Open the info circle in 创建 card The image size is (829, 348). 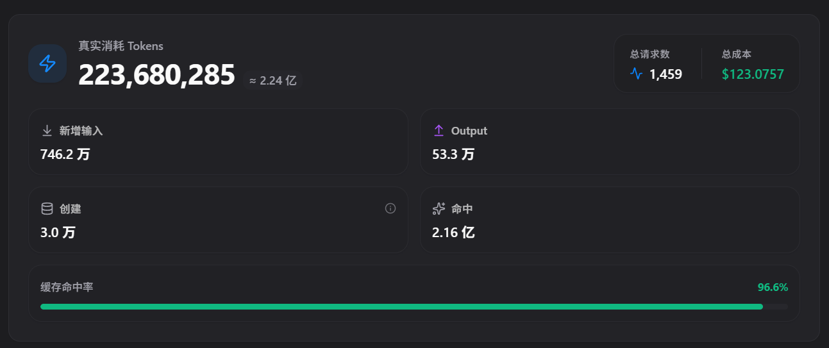pyautogui.click(x=390, y=208)
